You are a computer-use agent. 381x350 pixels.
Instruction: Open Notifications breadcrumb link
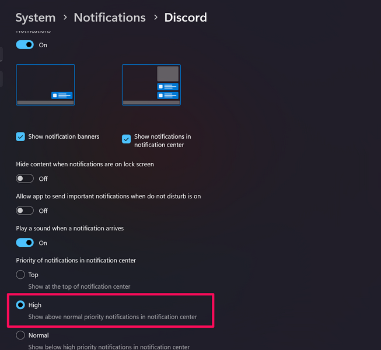pos(110,18)
